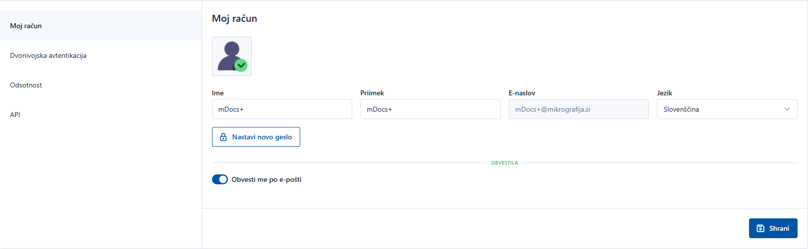Open the Jezik language dropdown
The height and width of the screenshot is (249, 808).
[x=727, y=109]
